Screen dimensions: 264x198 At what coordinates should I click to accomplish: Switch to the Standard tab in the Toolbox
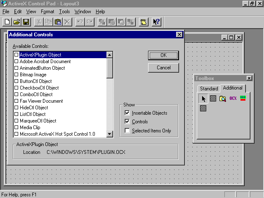(209, 89)
